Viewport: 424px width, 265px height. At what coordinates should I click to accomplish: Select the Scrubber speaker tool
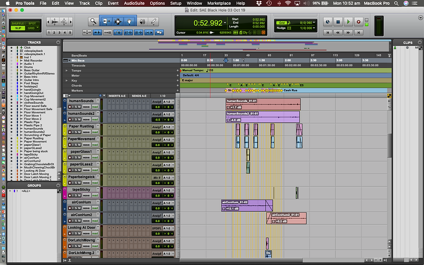[142, 22]
